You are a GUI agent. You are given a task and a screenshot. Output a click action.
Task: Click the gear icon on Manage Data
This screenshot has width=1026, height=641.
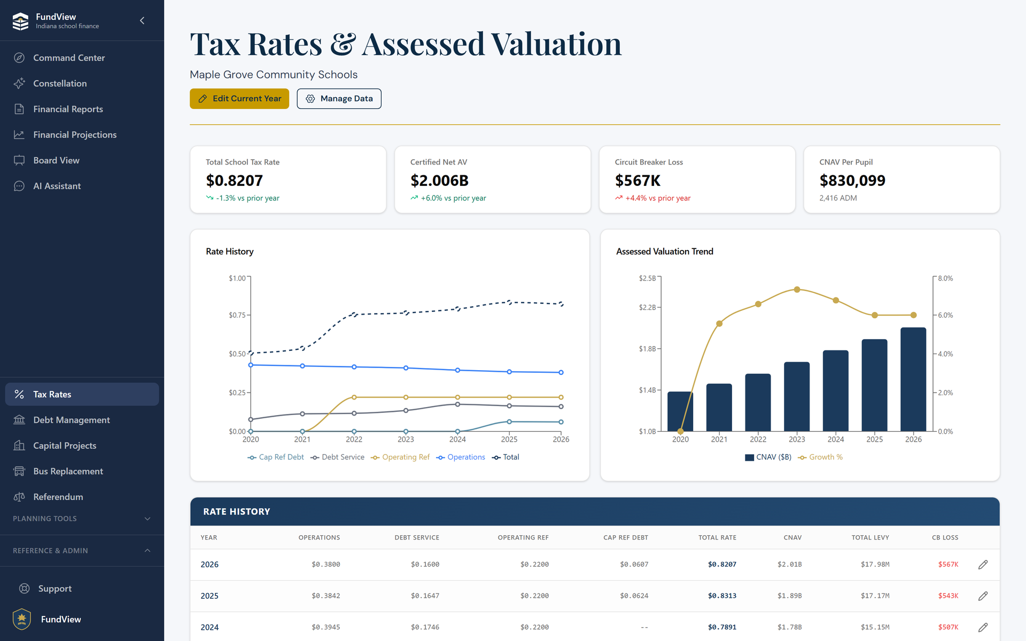coord(310,99)
